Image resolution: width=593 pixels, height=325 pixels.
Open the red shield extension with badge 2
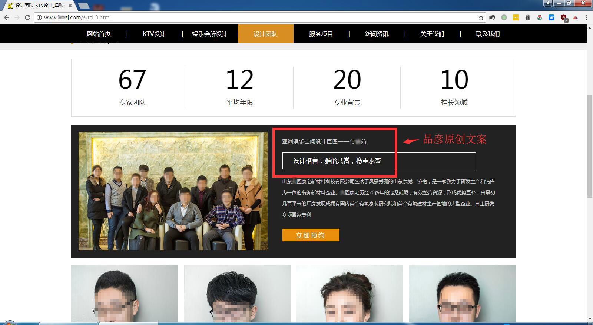(x=564, y=17)
